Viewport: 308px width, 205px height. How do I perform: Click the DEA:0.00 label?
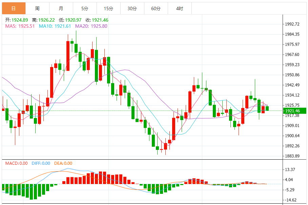click(63, 163)
